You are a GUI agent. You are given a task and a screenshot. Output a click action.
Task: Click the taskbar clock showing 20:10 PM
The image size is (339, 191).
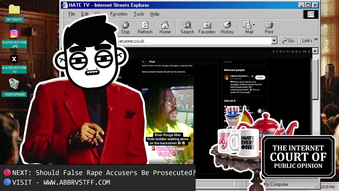tap(328, 187)
